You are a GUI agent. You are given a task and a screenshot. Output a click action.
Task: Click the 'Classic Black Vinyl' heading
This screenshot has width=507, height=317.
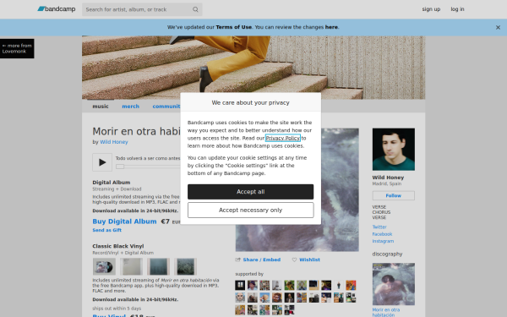click(x=118, y=246)
